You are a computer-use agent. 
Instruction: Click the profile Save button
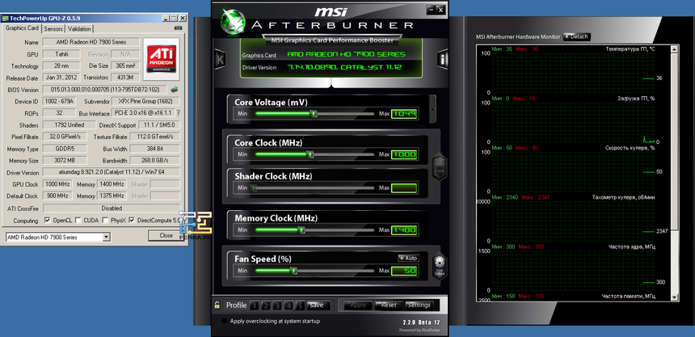click(317, 305)
